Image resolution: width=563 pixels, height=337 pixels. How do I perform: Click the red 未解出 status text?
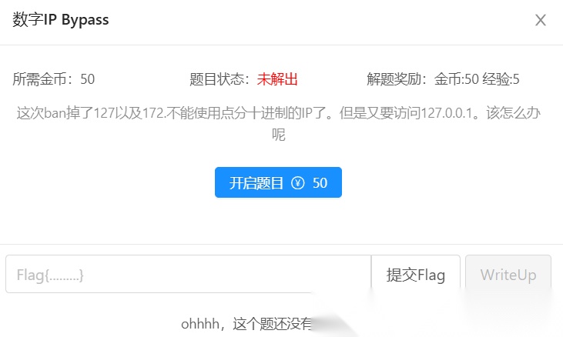pyautogui.click(x=277, y=79)
